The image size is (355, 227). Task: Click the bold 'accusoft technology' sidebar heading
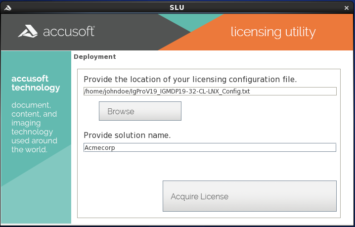tap(36, 83)
